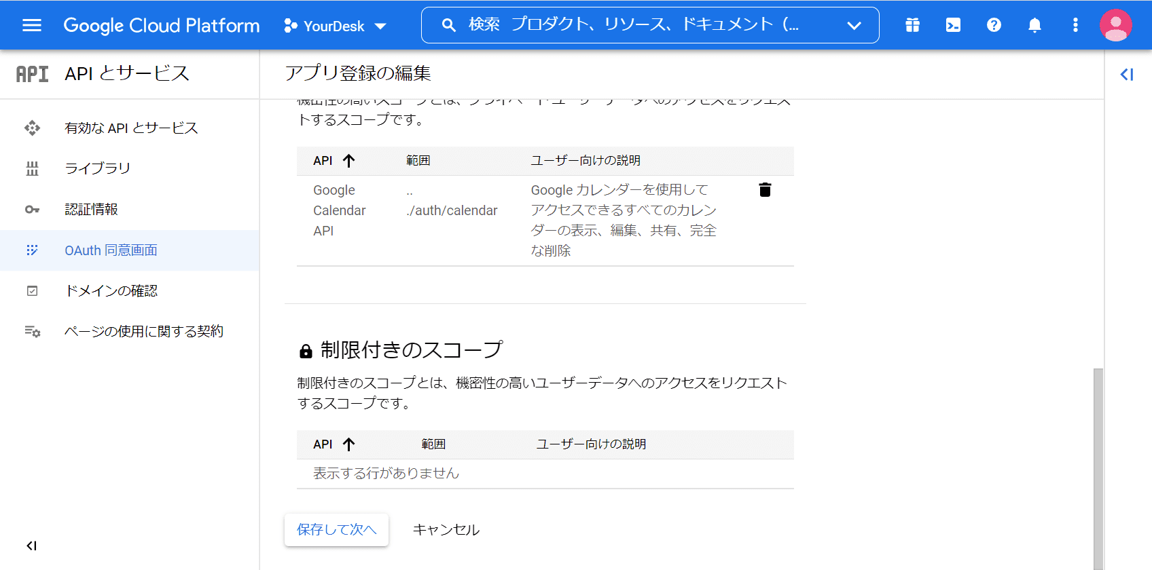Click the domain verification checkbox icon
1152x570 pixels.
[32, 290]
